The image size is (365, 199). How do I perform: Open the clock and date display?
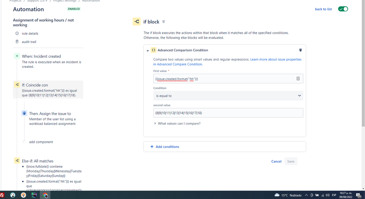pyautogui.click(x=346, y=195)
